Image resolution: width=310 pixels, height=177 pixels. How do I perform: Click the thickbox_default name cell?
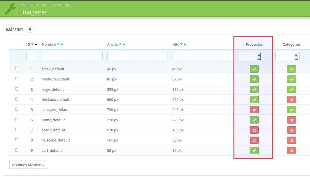point(56,99)
